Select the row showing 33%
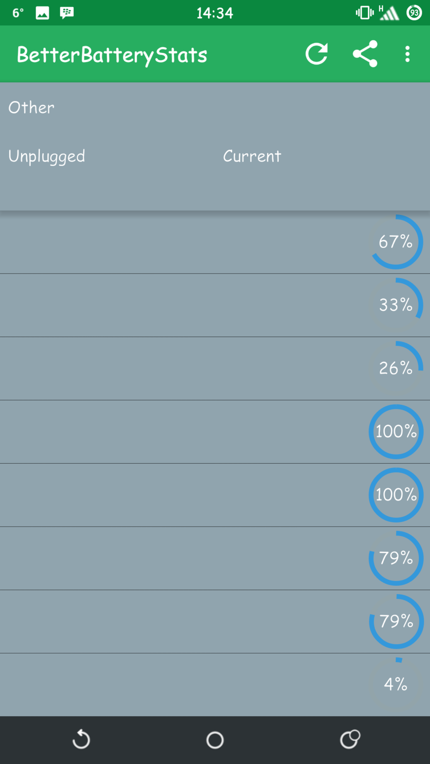430x764 pixels. point(215,305)
